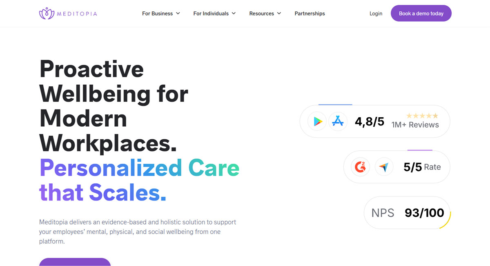Click the Apple App Store icon
This screenshot has height=266, width=490.
tap(338, 121)
